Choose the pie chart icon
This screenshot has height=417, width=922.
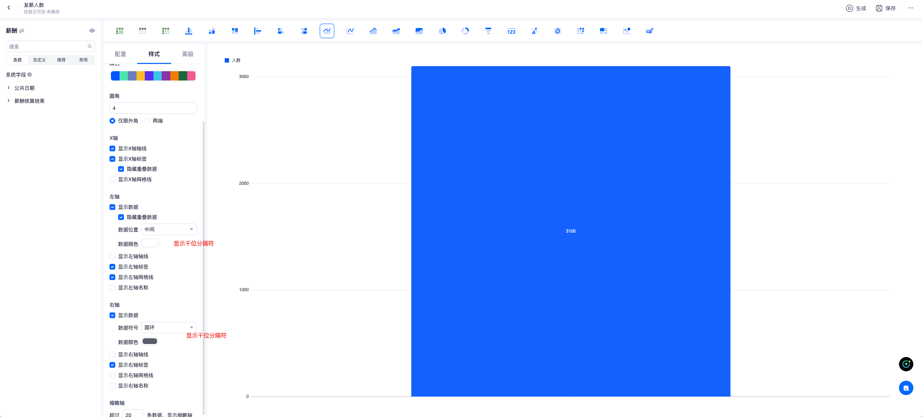pos(442,31)
